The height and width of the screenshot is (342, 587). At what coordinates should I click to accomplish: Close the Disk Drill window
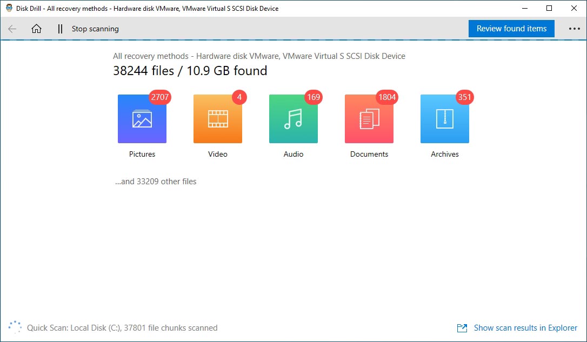click(573, 8)
